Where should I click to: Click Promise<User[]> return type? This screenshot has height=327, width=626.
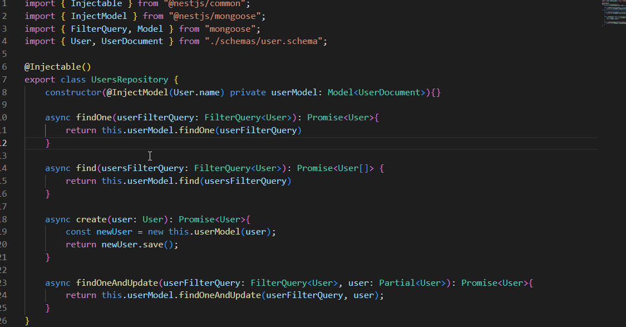336,168
